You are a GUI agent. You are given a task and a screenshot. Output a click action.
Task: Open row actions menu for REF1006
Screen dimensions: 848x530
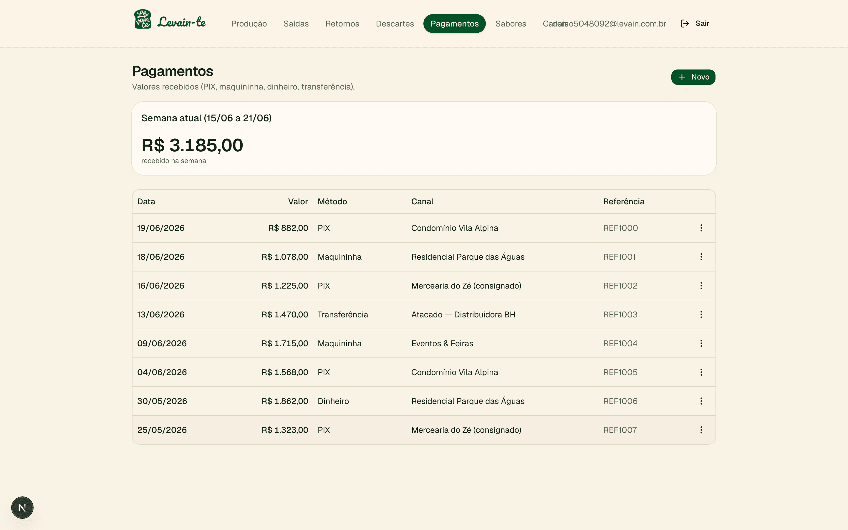[x=701, y=401]
